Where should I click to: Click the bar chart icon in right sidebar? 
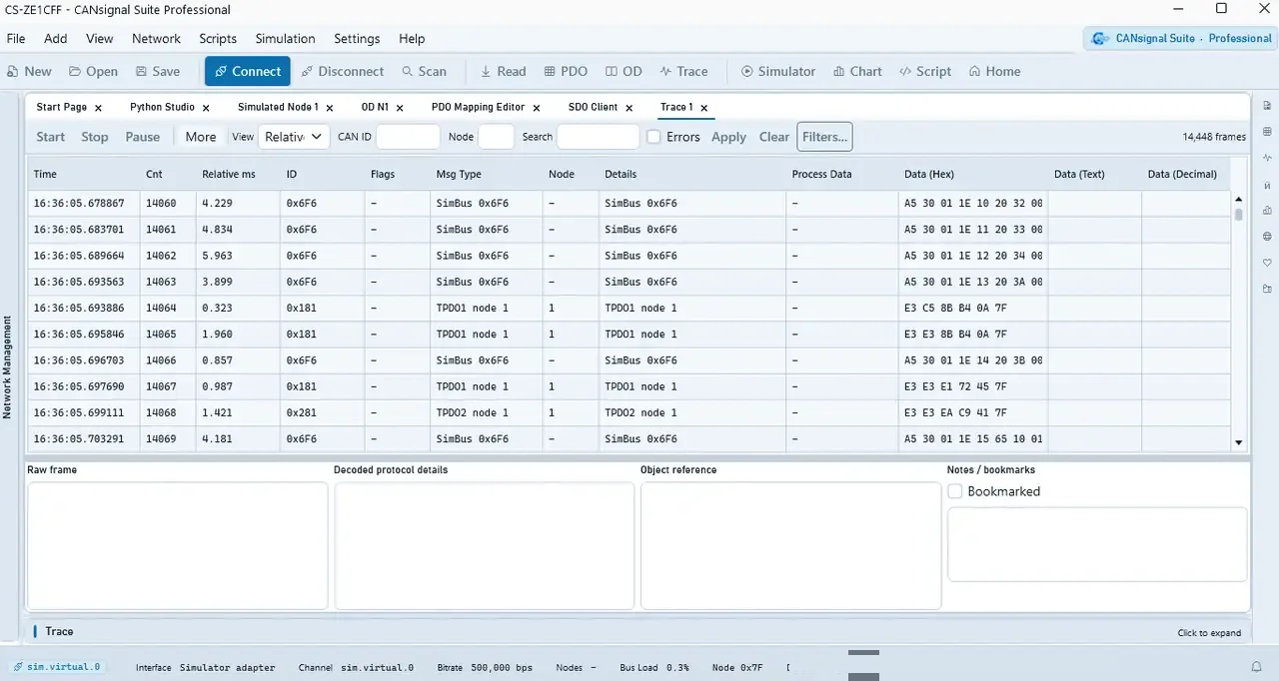1267,211
